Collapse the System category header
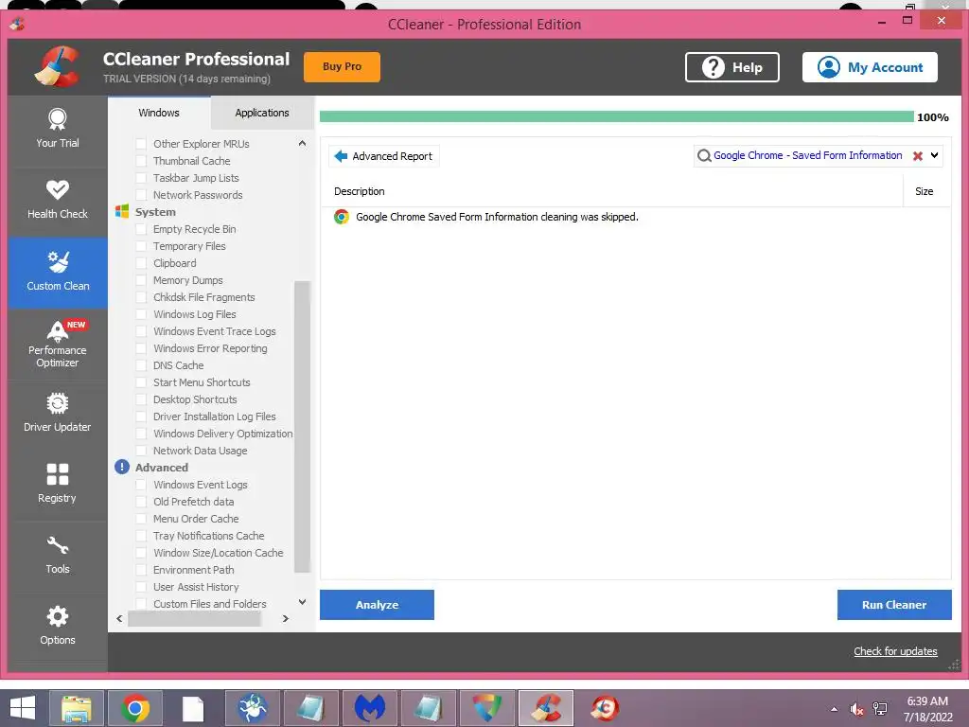Screen dimensions: 969x727 pos(155,211)
